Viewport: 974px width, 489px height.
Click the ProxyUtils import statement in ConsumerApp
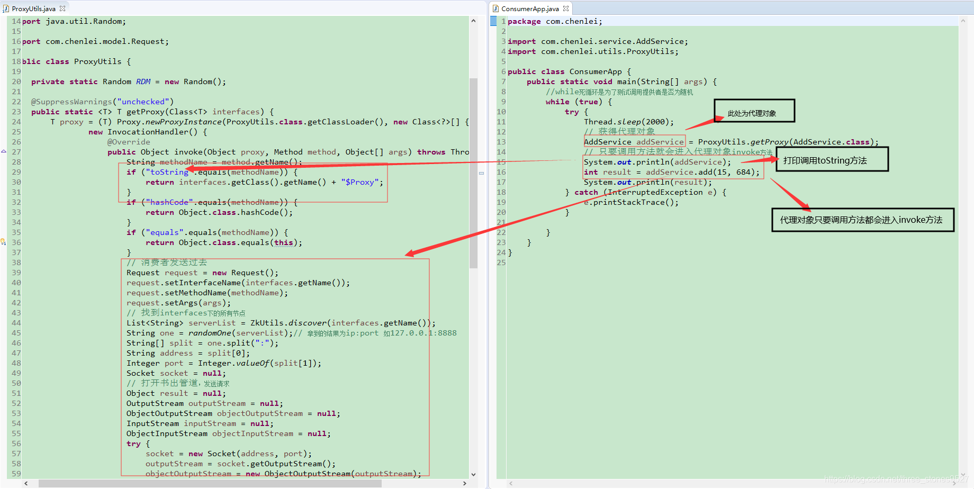coord(593,51)
